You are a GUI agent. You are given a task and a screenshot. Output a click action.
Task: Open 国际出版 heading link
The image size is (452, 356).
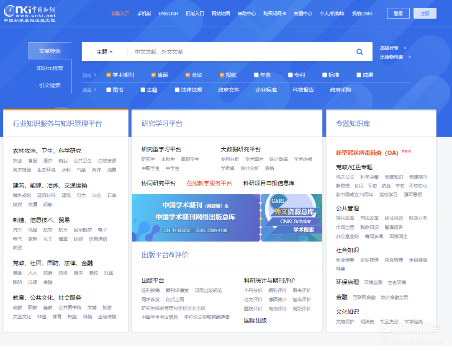pos(255,320)
